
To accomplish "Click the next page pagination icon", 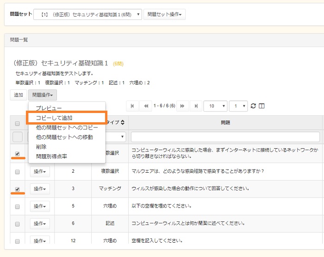I will (183, 106).
